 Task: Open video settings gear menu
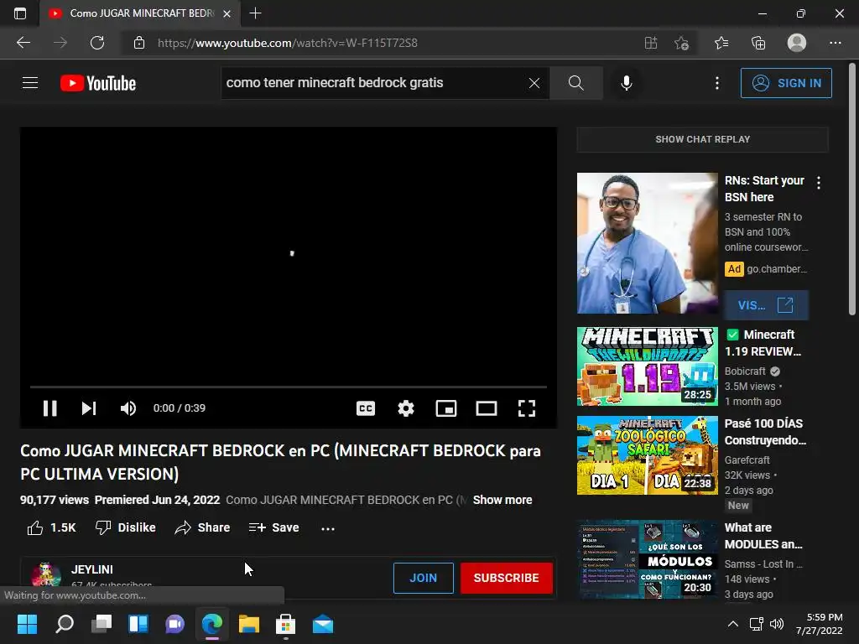405,408
